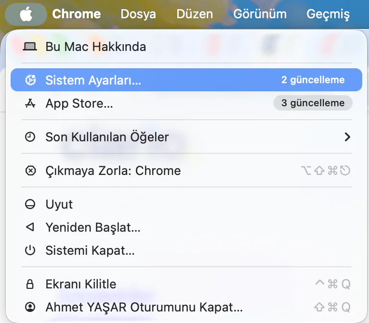
Task: Open the Geçmiş menu
Action: click(x=328, y=14)
